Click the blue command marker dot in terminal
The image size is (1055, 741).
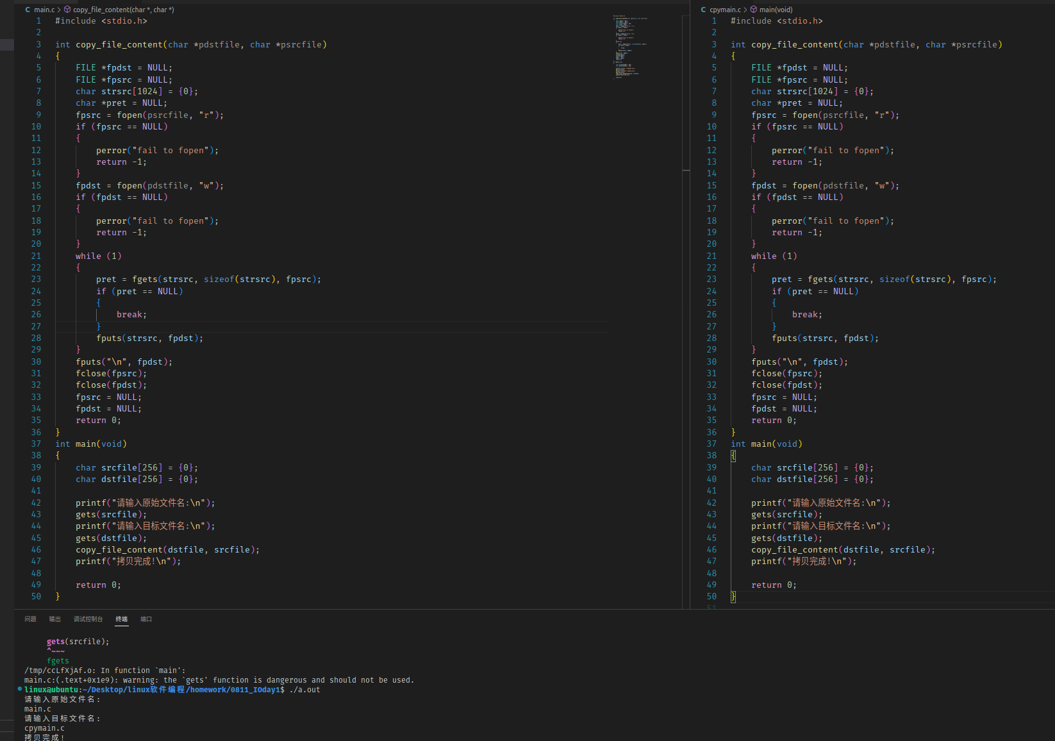(20, 688)
